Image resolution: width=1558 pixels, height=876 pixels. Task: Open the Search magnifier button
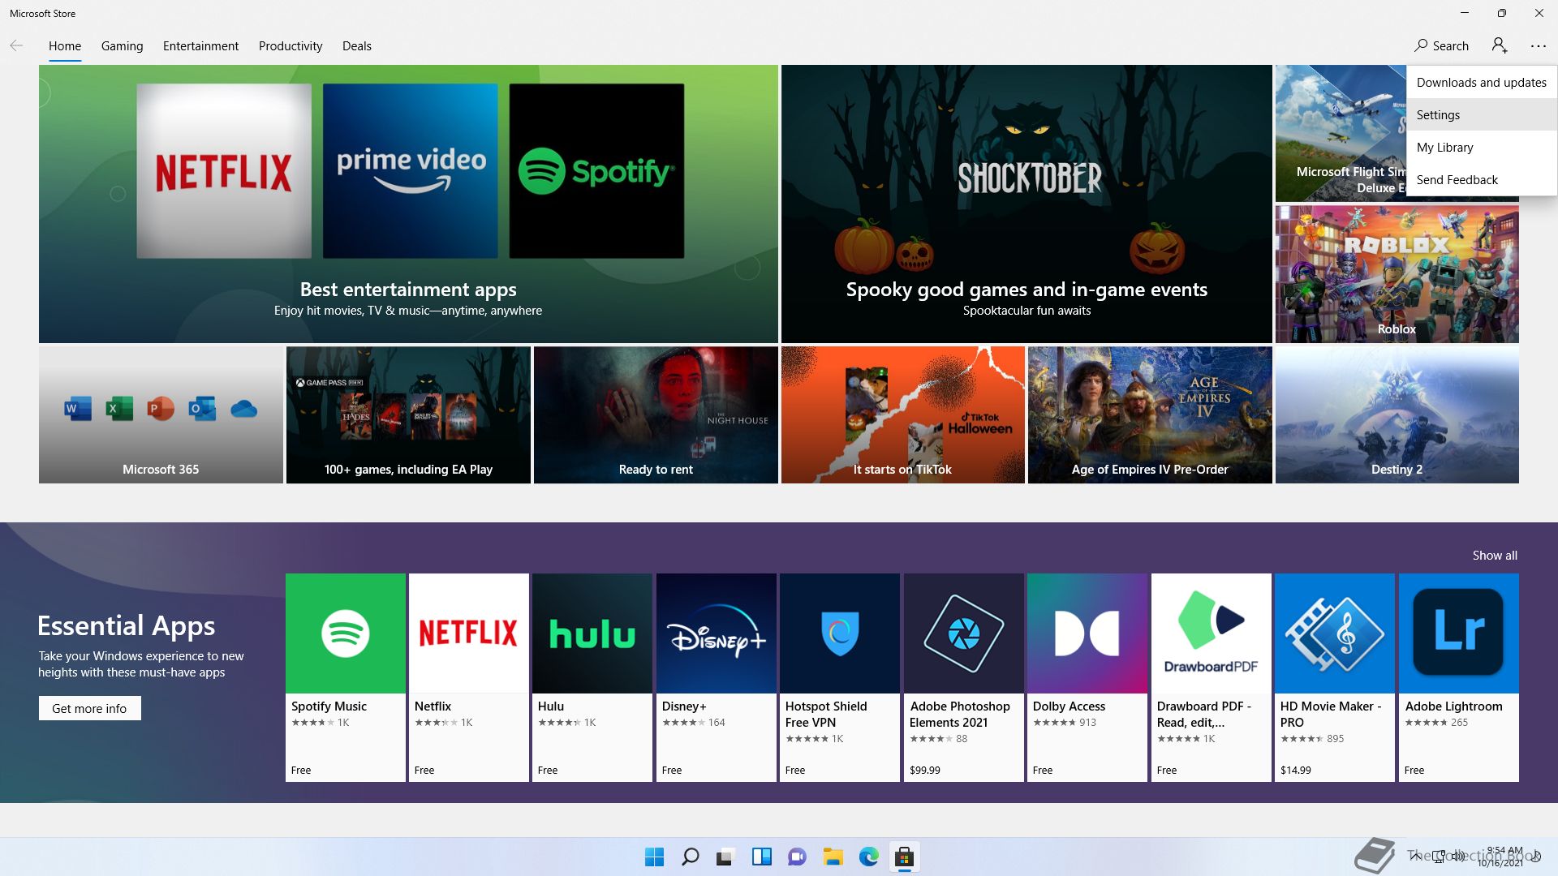click(x=1441, y=45)
